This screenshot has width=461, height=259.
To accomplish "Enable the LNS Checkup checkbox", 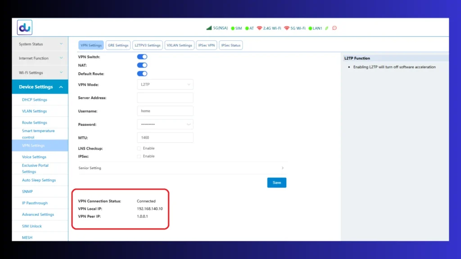I will (139, 148).
